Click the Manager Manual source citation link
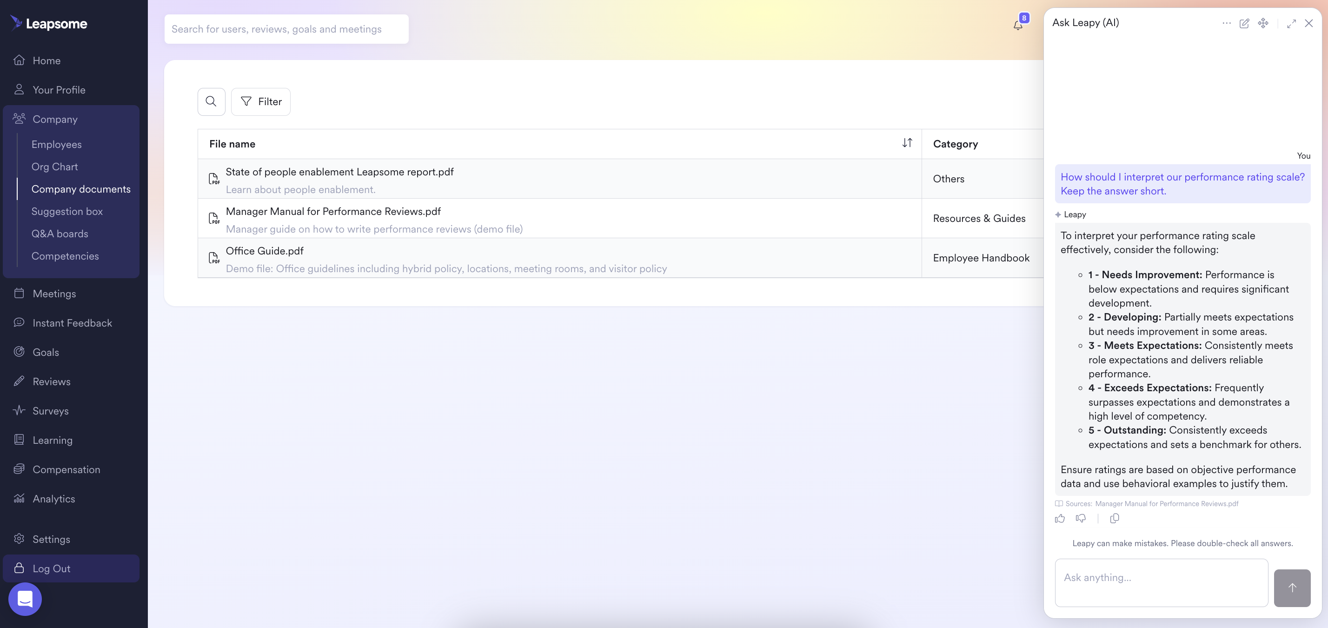1328x628 pixels. point(1166,504)
